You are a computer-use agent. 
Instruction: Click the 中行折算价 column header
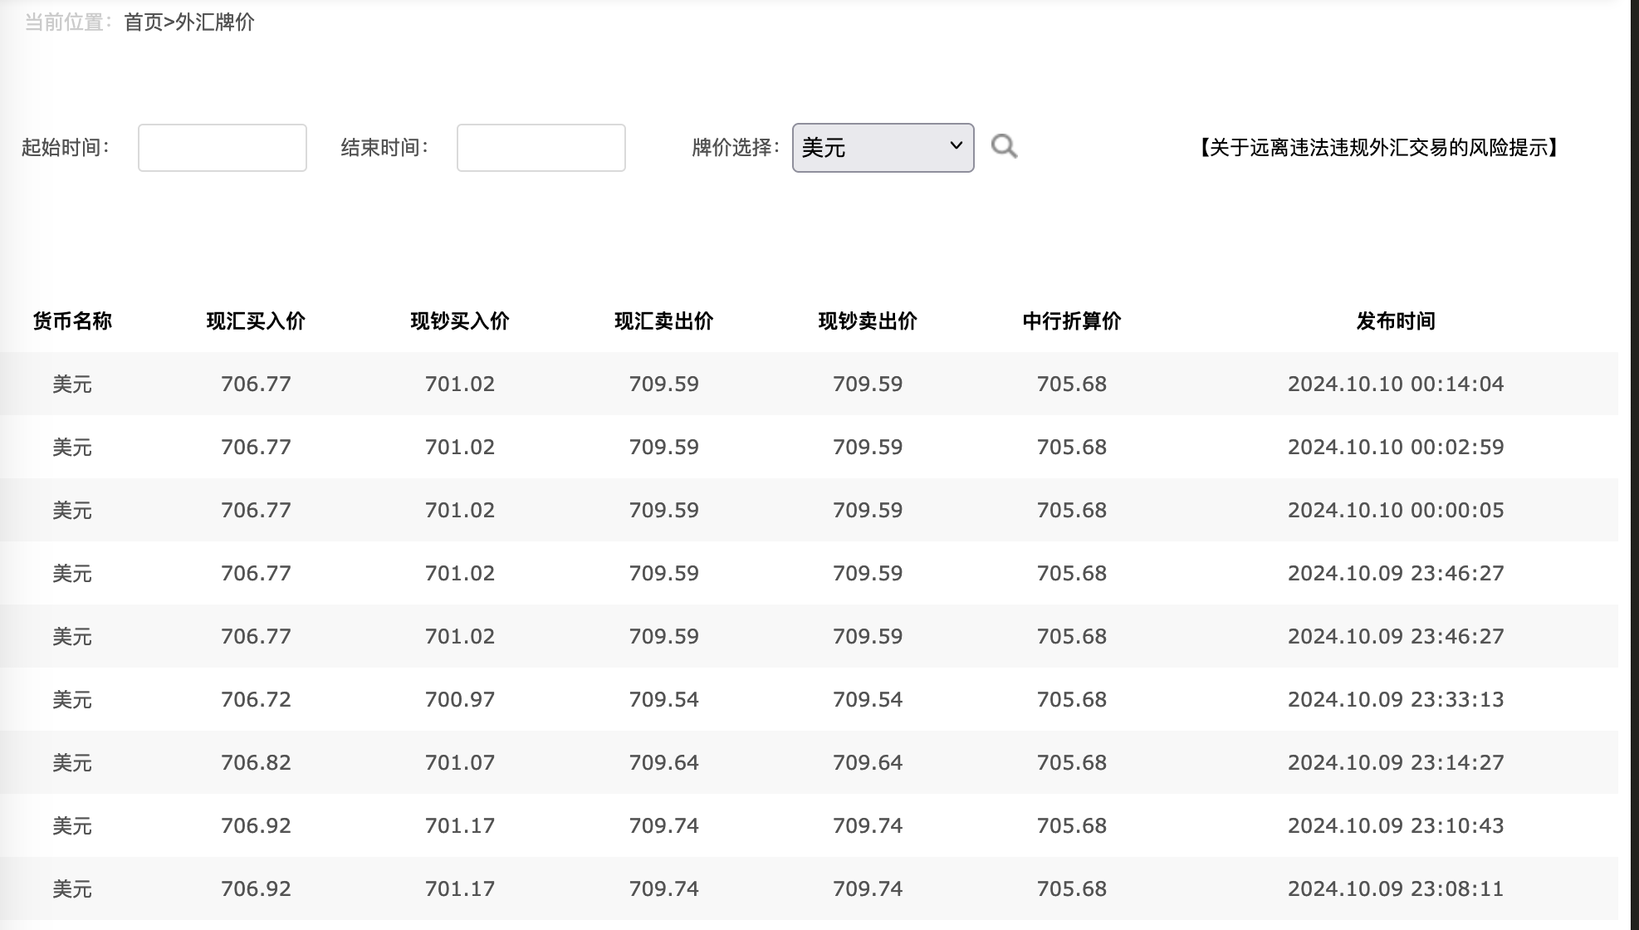click(1071, 321)
